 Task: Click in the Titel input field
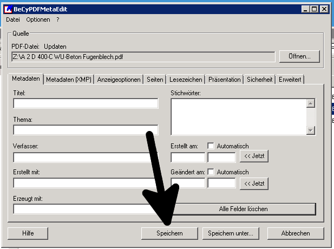point(86,103)
